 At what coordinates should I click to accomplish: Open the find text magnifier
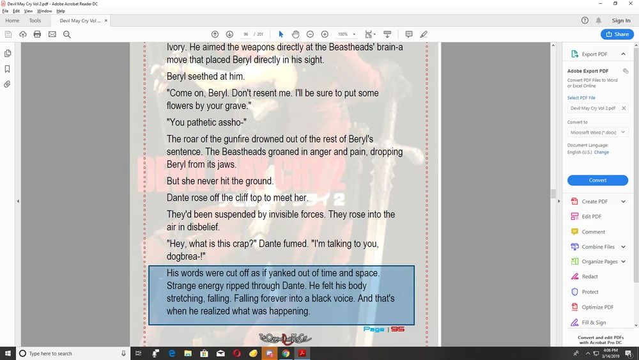point(67,35)
